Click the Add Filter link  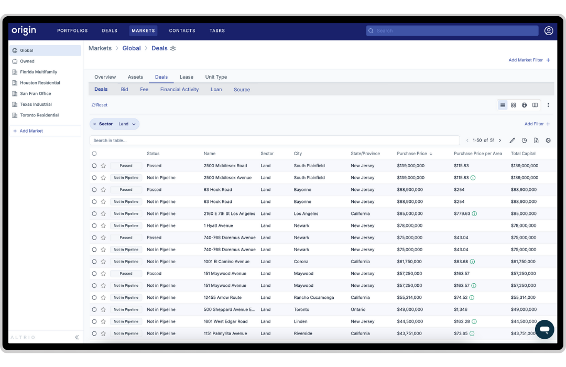(x=536, y=124)
